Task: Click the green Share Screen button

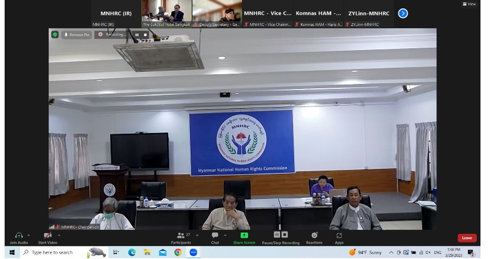Action: click(244, 238)
